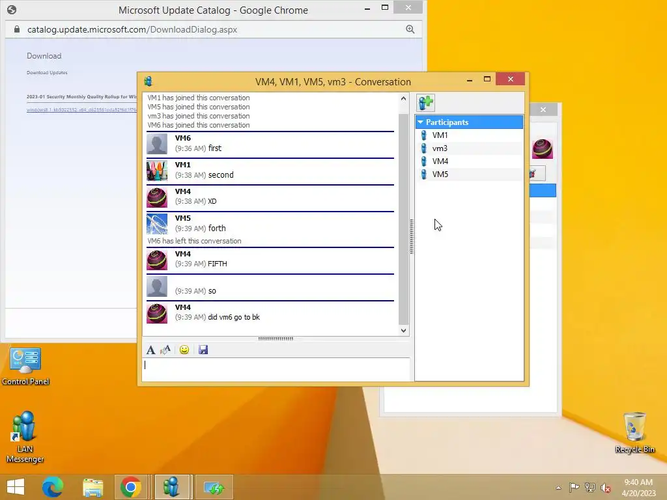The height and width of the screenshot is (500, 667).
Task: Select VM1 in the Participants list
Action: (469, 135)
